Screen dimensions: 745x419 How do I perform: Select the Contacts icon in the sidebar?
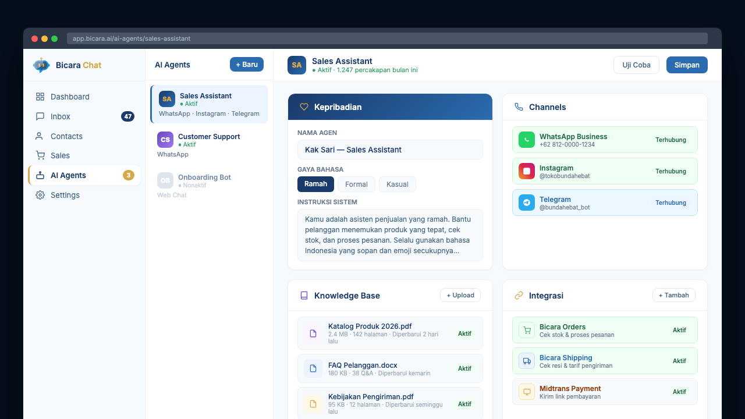[x=40, y=136]
